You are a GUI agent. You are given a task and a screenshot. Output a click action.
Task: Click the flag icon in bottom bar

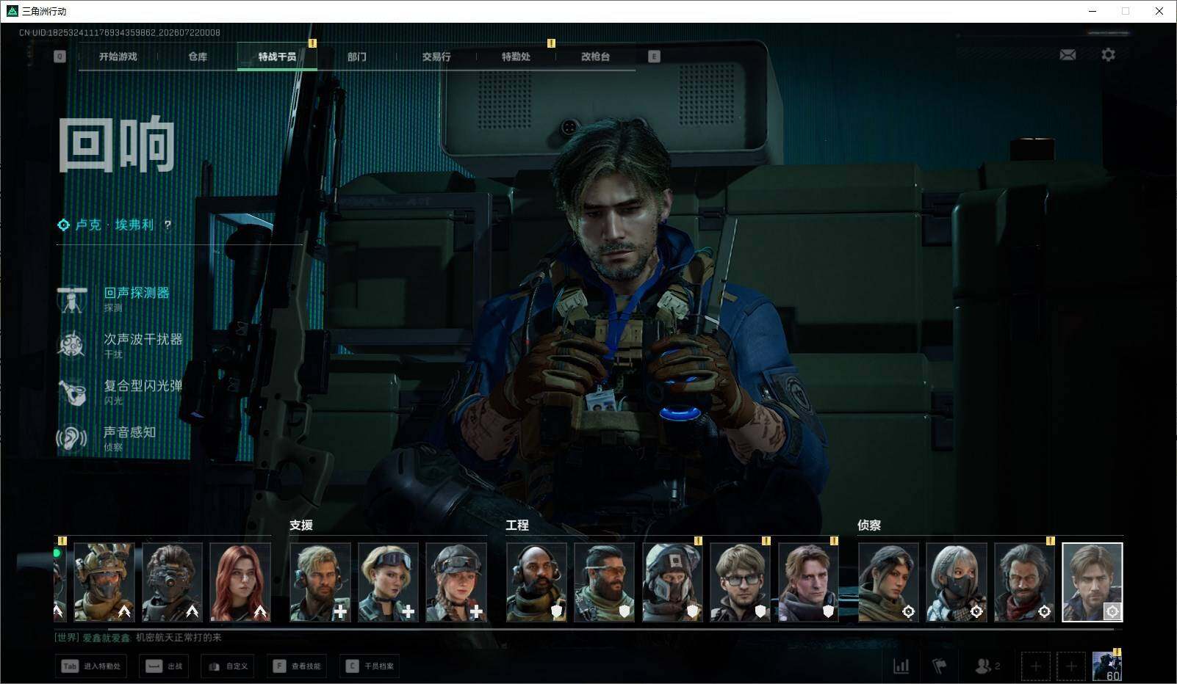[x=940, y=666]
